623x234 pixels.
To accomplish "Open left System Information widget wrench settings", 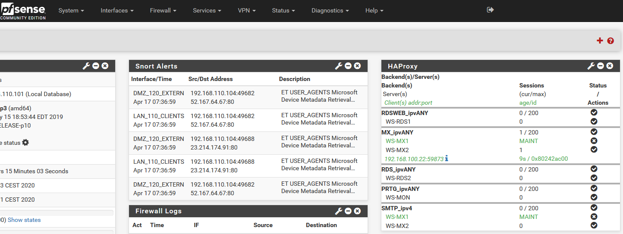I will coord(86,66).
